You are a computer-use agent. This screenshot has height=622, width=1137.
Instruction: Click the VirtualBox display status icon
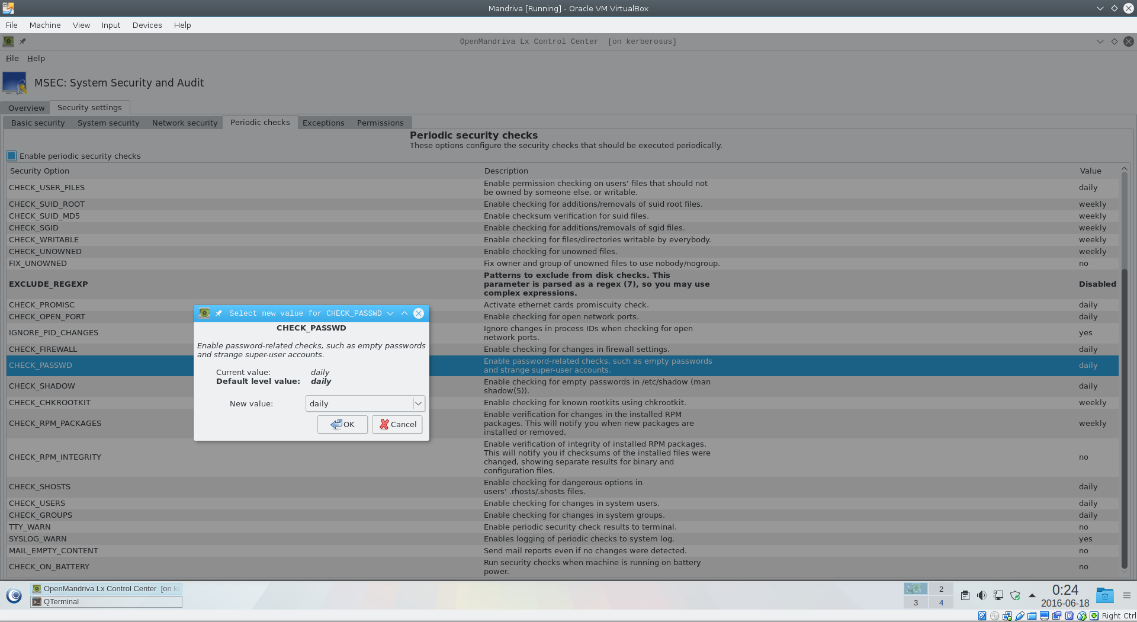pos(1045,616)
